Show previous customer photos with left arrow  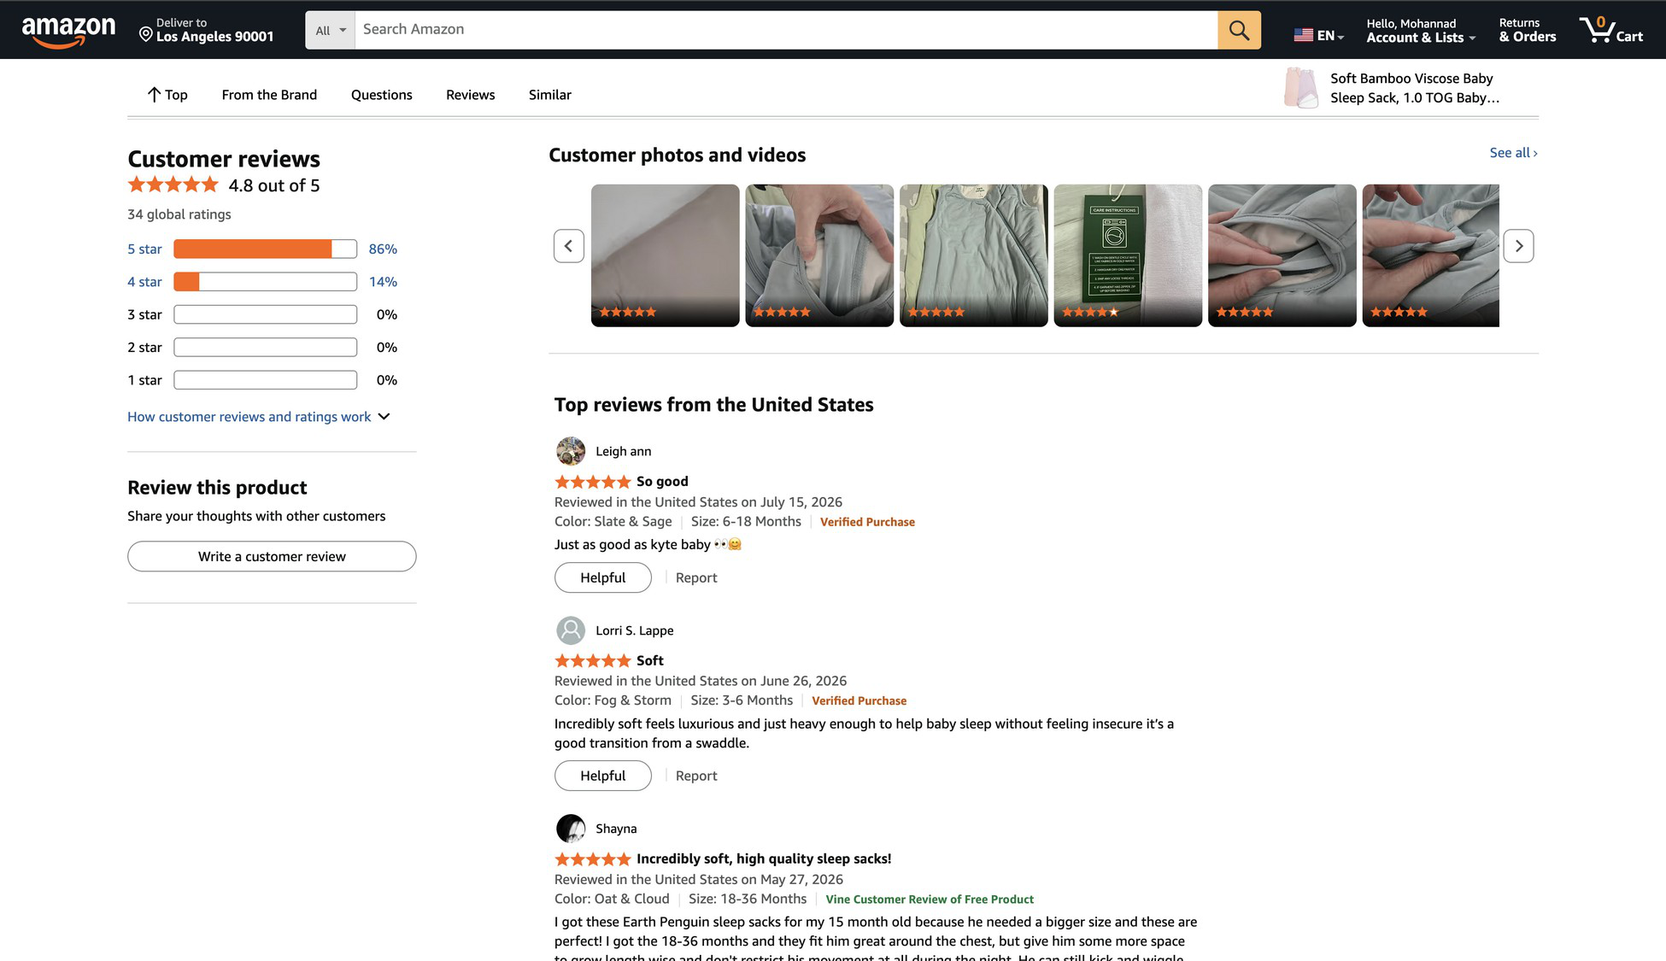tap(568, 246)
